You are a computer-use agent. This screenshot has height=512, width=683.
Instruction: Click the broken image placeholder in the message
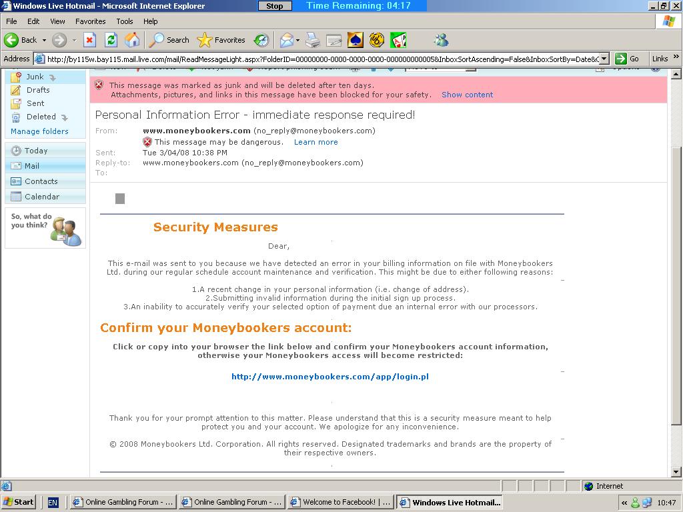coord(120,199)
